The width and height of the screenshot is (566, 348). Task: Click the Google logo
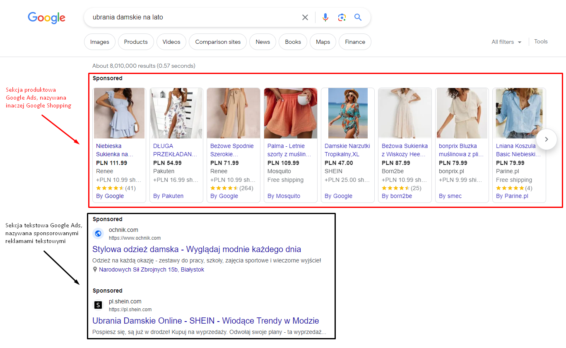[46, 18]
